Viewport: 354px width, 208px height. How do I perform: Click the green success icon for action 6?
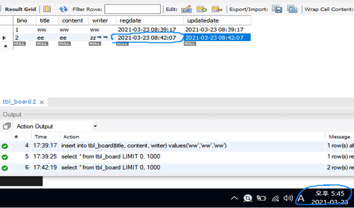[x=5, y=168]
